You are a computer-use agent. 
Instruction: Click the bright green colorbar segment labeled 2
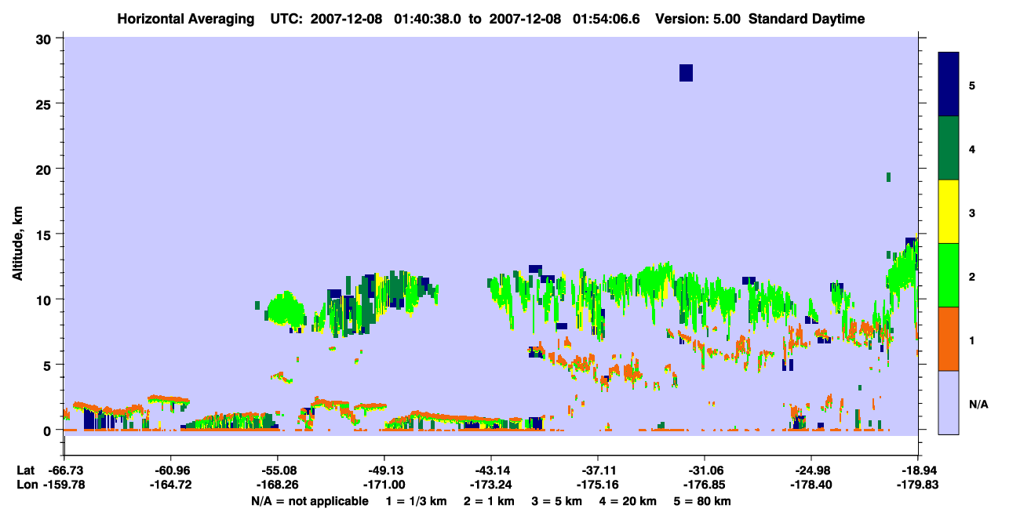click(x=949, y=275)
